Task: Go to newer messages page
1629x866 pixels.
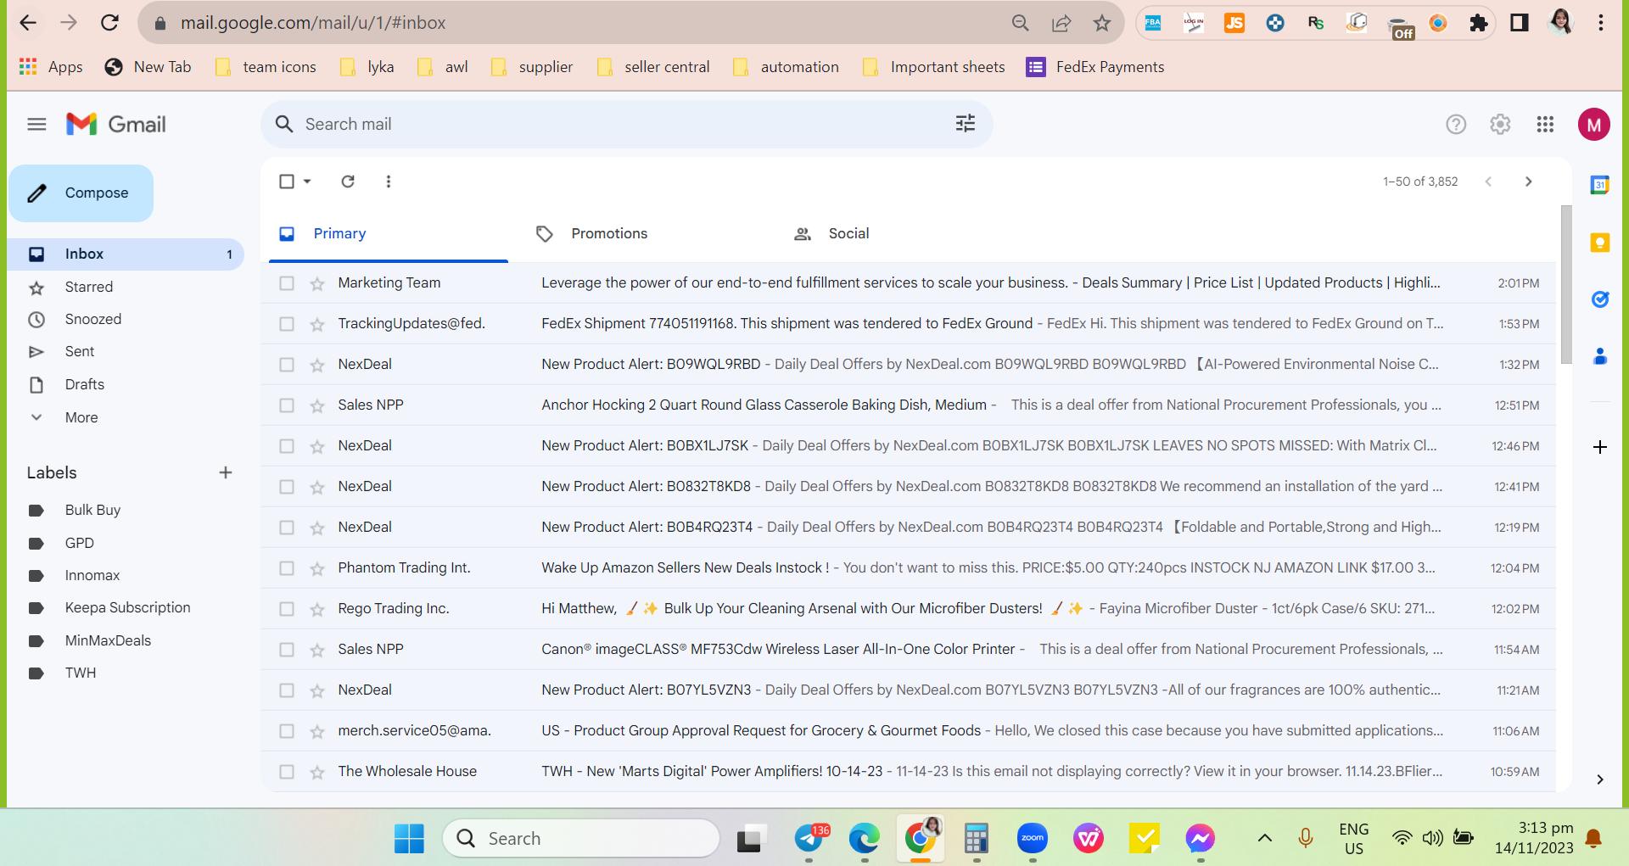Action: (x=1488, y=182)
